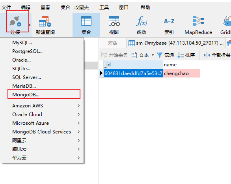This screenshot has height=184, width=231.
Task: Choose MariaDB... connection type
Action: point(42,86)
